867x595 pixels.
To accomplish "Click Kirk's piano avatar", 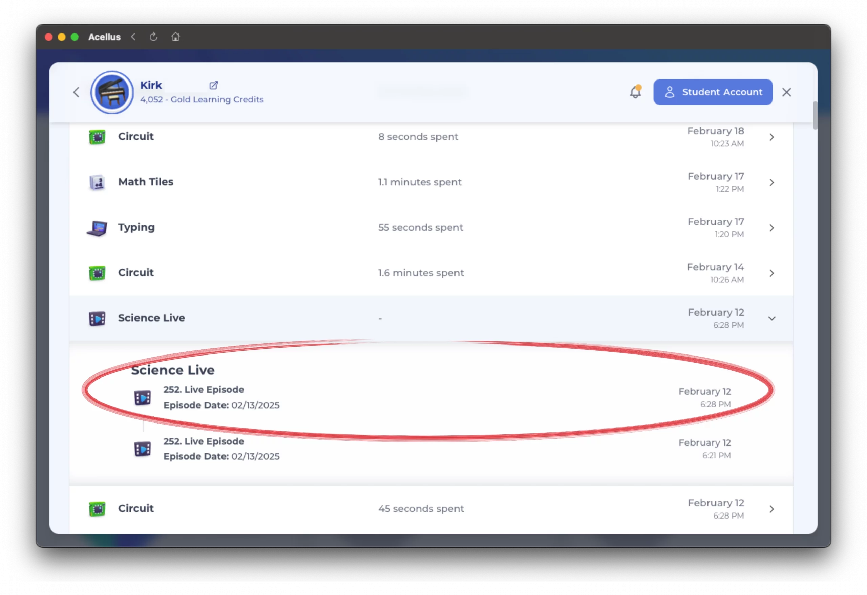I will (112, 92).
